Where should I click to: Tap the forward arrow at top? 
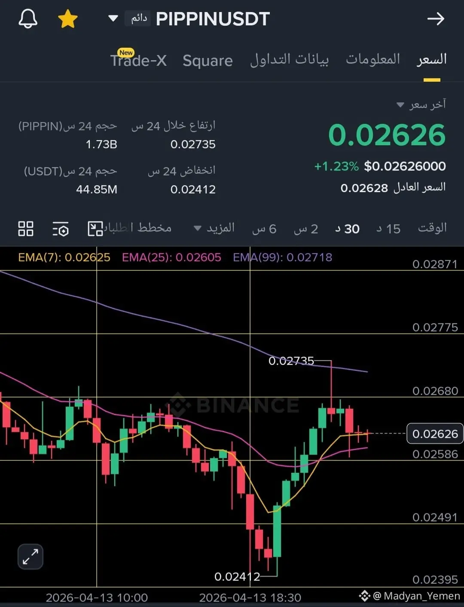pyautogui.click(x=436, y=19)
